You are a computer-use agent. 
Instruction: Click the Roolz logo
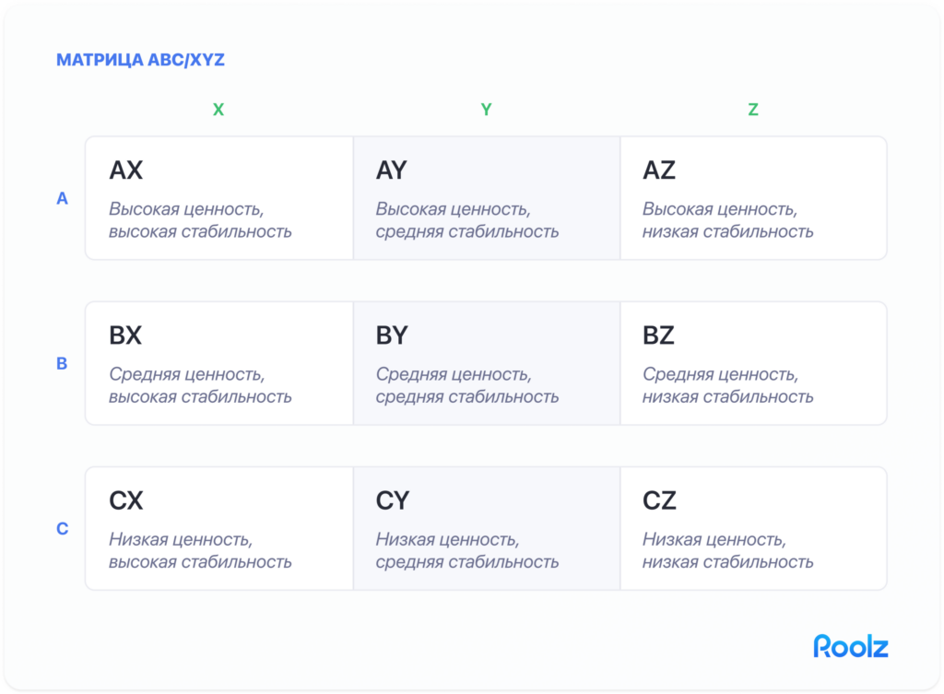pos(851,646)
